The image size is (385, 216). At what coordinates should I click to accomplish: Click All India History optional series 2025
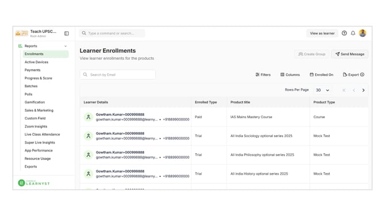pos(259,174)
